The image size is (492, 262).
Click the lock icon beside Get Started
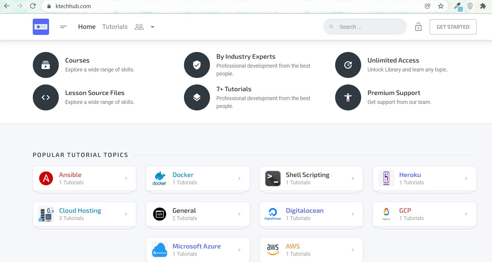[x=418, y=27]
